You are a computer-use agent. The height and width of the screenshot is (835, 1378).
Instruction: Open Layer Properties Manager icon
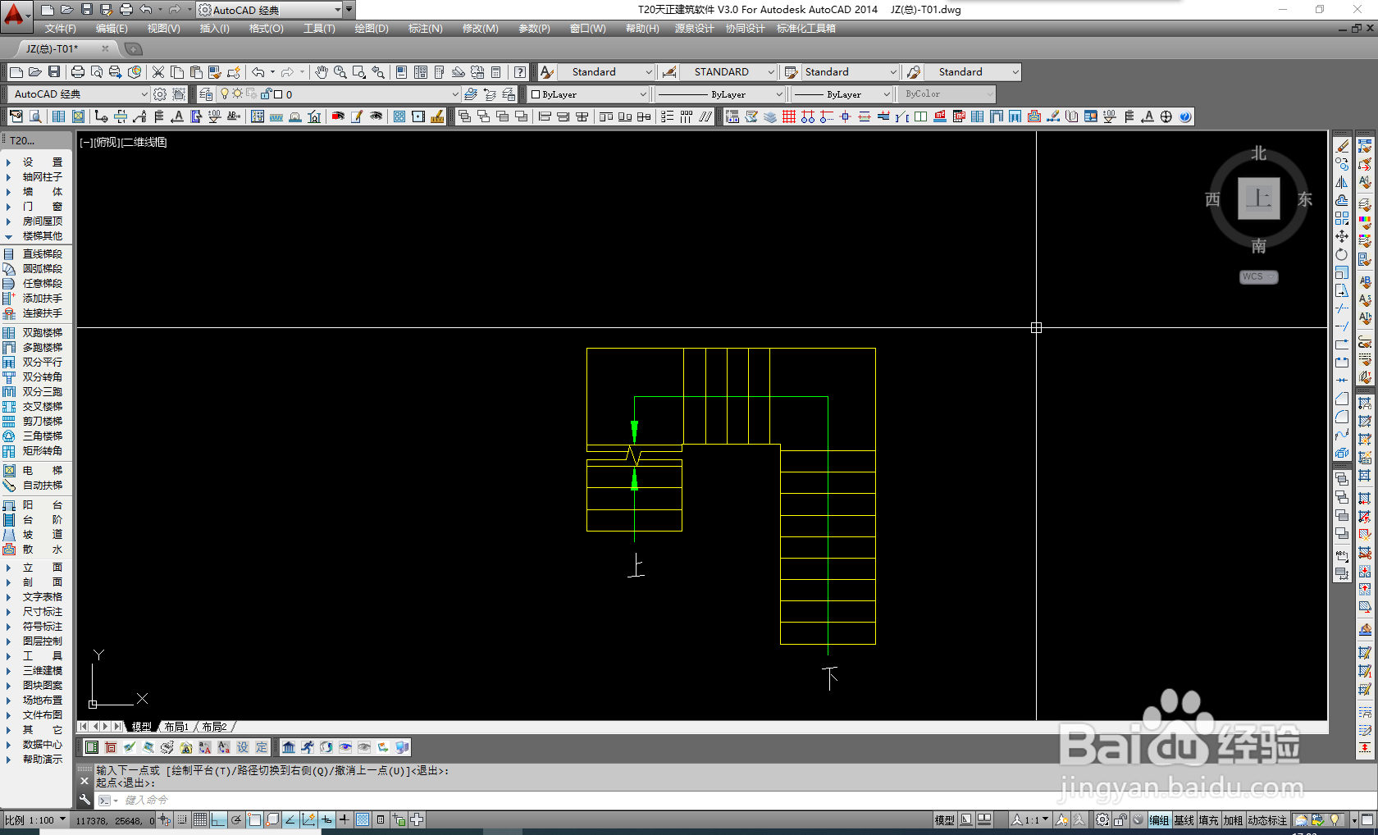click(206, 94)
